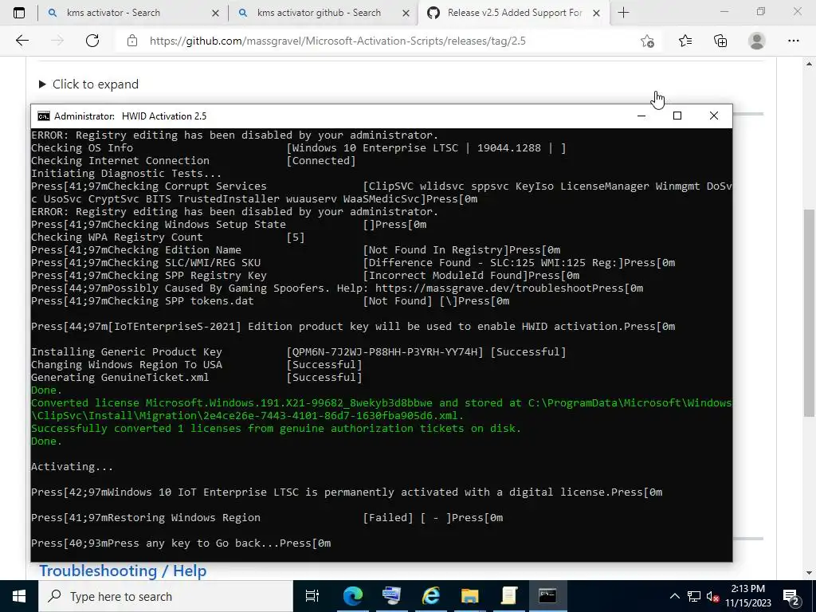Open network status tray icon

pyautogui.click(x=694, y=596)
